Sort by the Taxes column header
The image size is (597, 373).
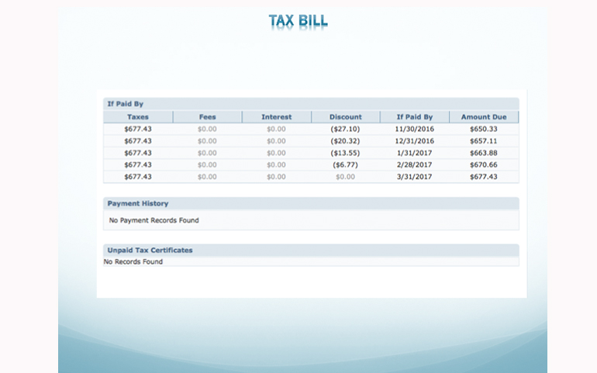point(138,117)
